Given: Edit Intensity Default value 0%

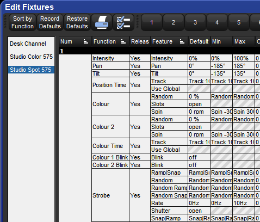Looking at the screenshot, I should click(x=199, y=58).
